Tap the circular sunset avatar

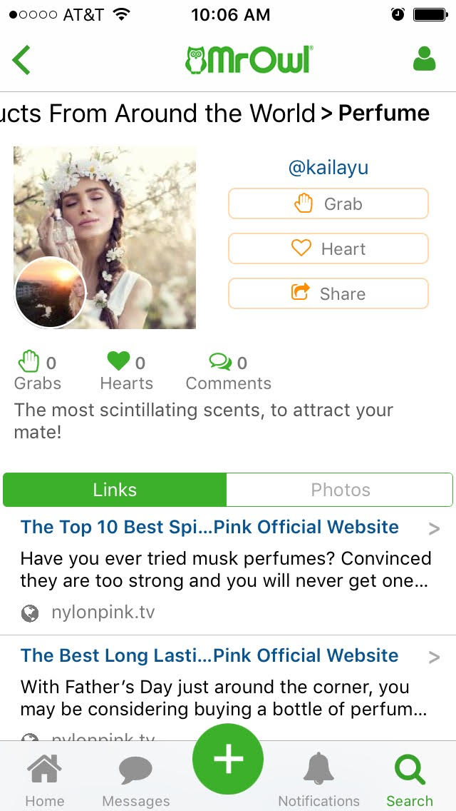tap(50, 292)
